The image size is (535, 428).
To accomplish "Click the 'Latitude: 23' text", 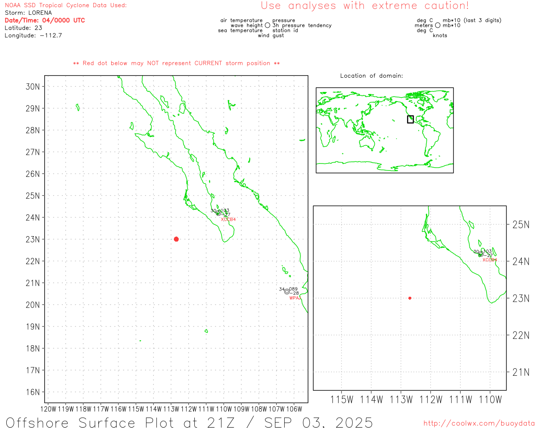I will [x=23, y=28].
